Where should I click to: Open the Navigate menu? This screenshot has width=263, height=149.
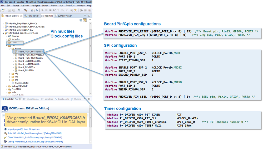pyautogui.click(x=36, y=5)
